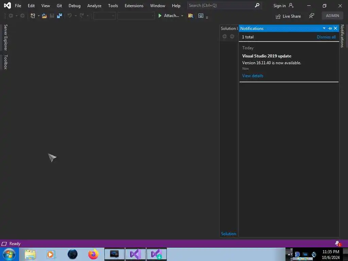The image size is (348, 261).
Task: Click the Open File folder icon
Action: pyautogui.click(x=45, y=16)
